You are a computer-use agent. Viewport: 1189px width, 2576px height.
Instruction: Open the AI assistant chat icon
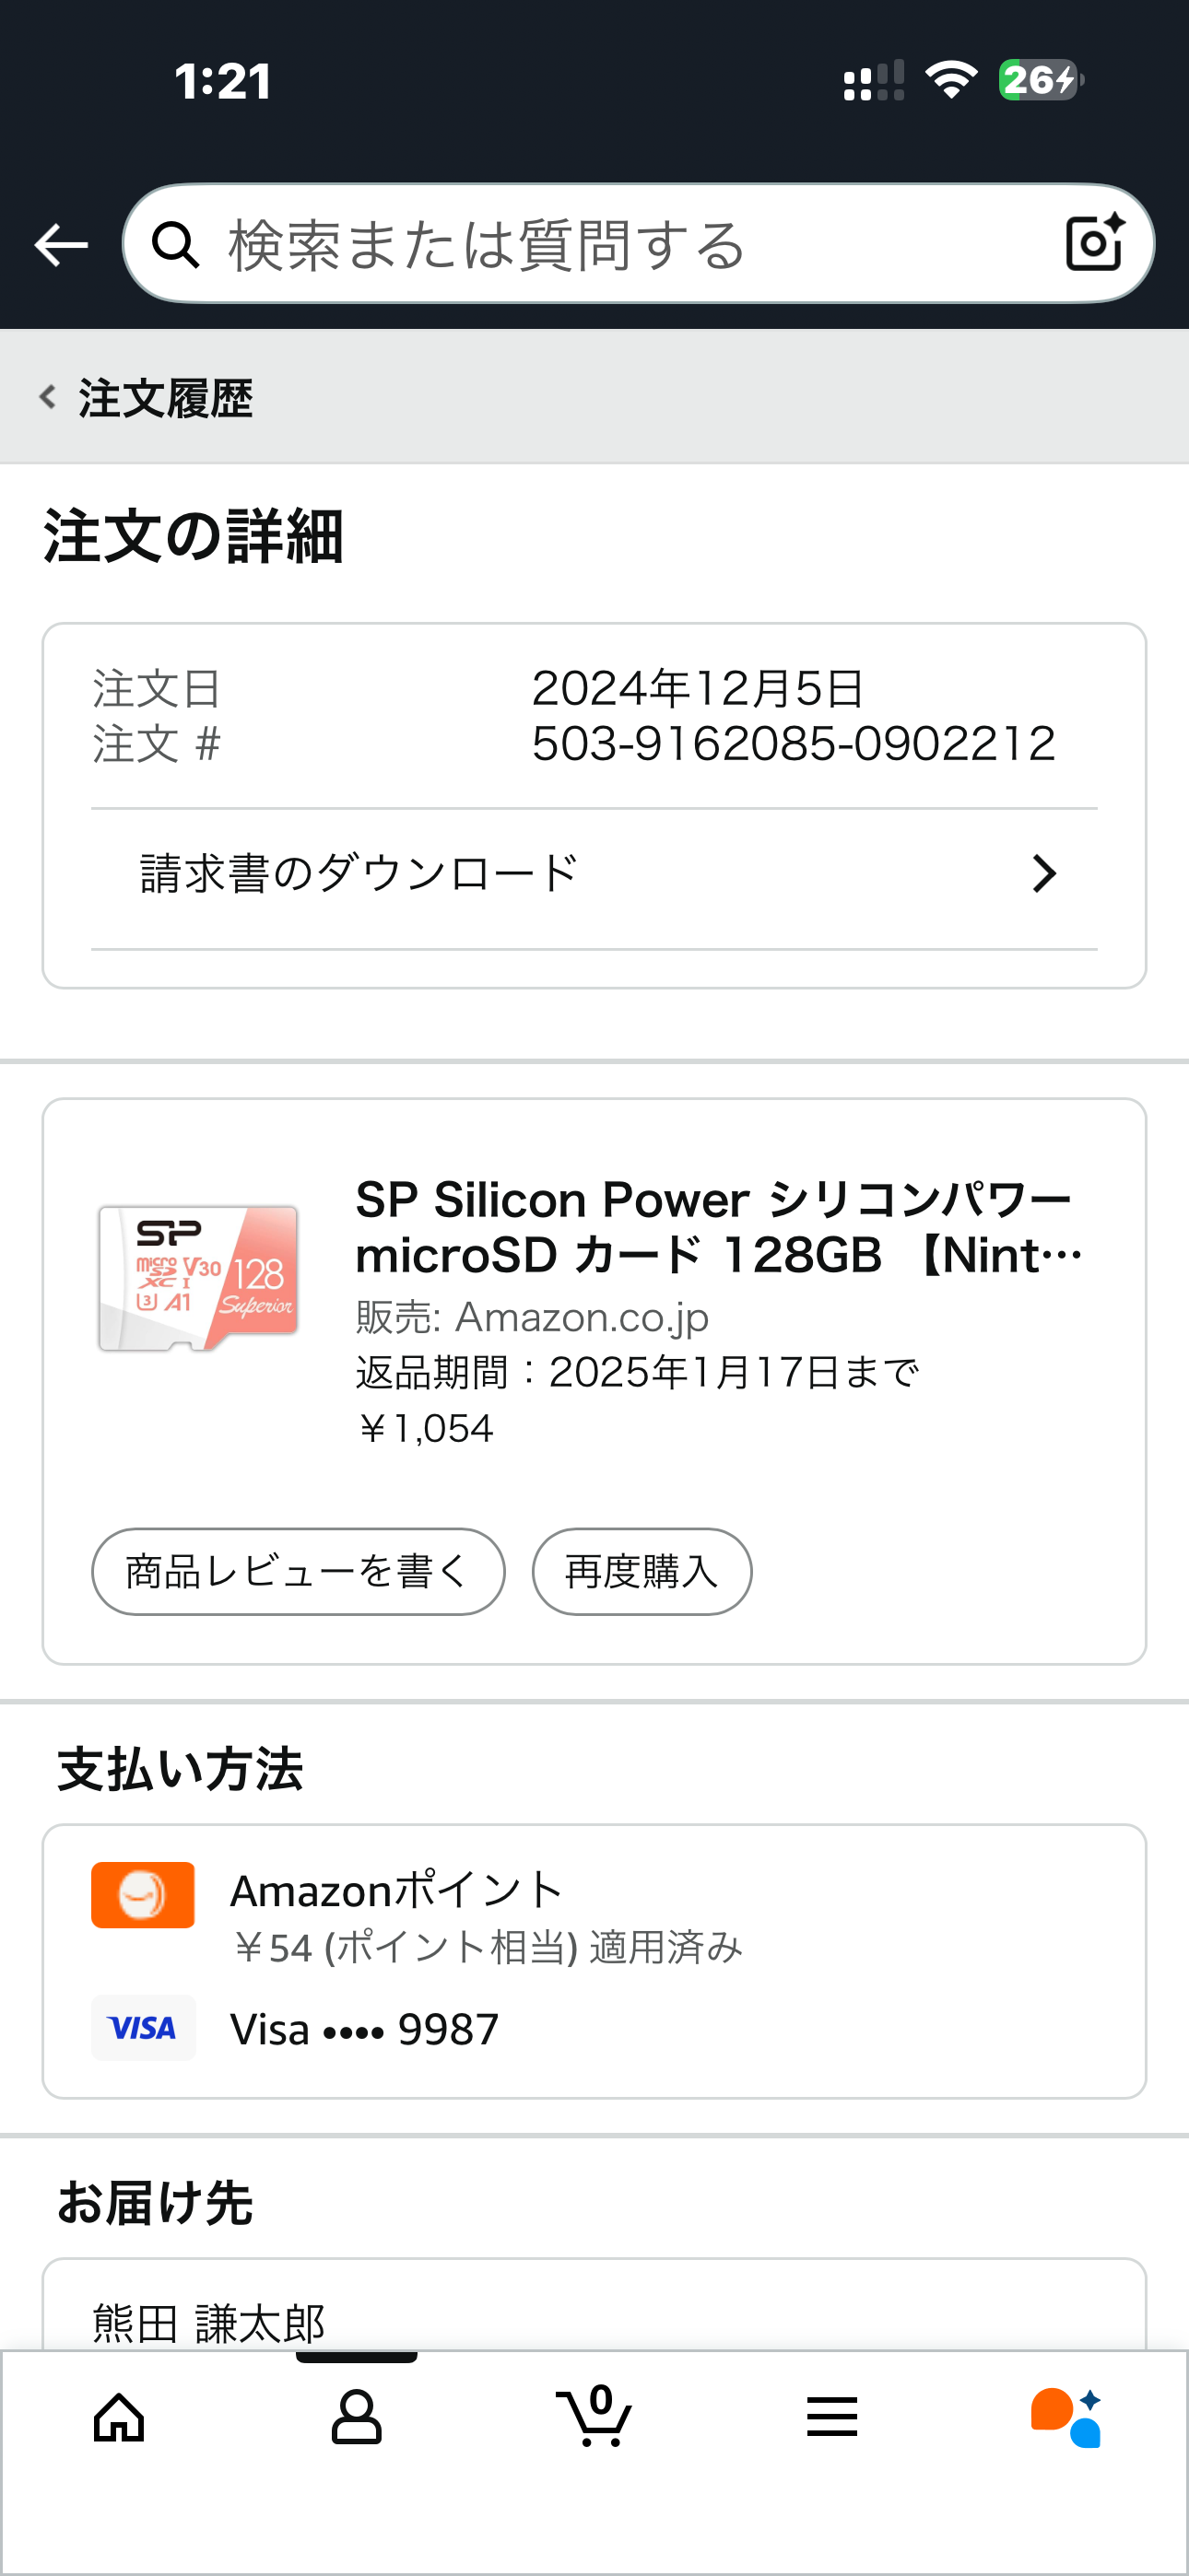click(x=1067, y=2418)
